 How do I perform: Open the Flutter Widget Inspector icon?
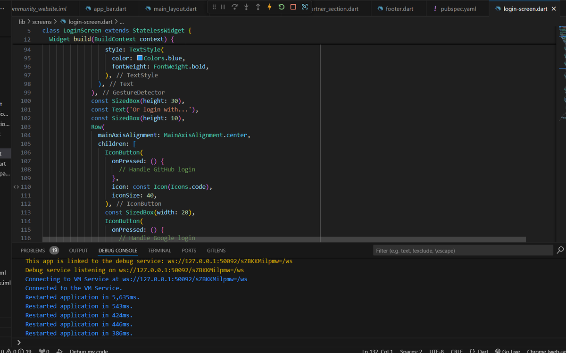point(305,7)
